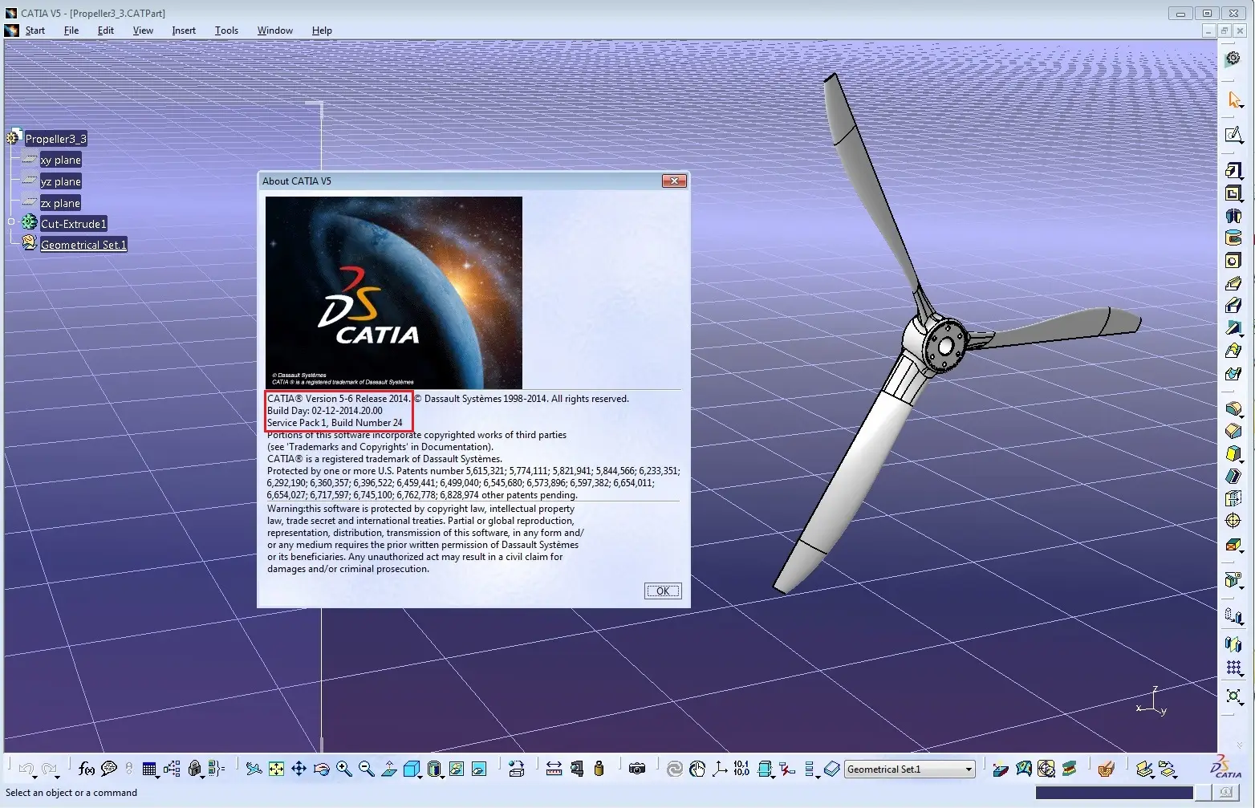Image resolution: width=1255 pixels, height=808 pixels.
Task: Click the Zoom Out magnifier icon
Action: pos(367,769)
